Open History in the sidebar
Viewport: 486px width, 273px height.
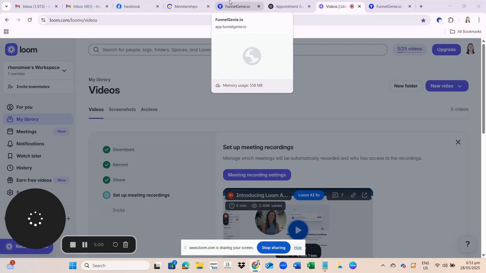point(38,168)
